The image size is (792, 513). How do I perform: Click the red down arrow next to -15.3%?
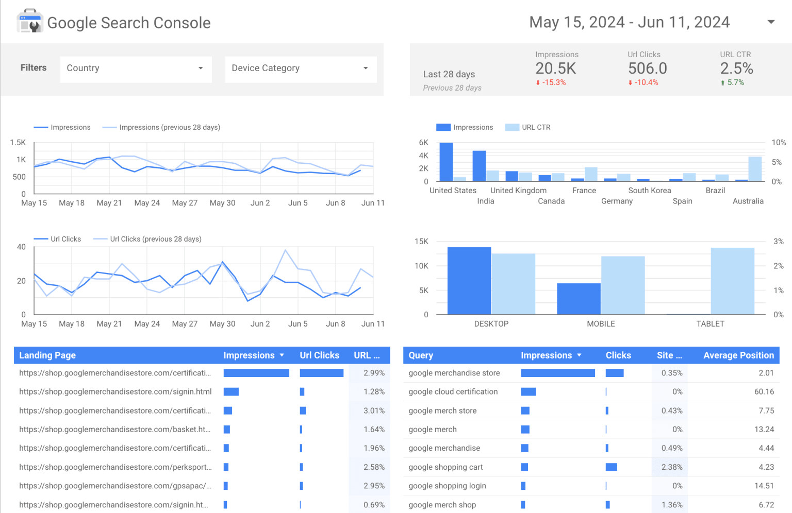(537, 82)
